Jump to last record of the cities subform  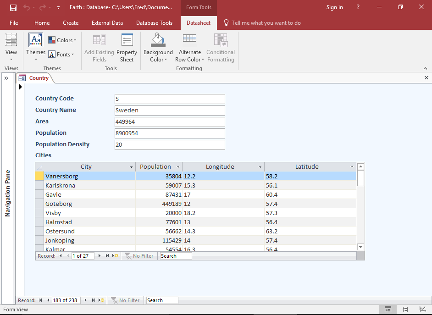point(106,255)
